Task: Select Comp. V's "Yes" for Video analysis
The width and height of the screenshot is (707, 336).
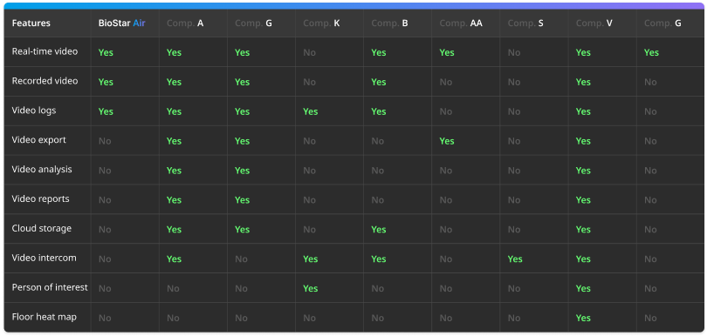Action: [x=583, y=171]
